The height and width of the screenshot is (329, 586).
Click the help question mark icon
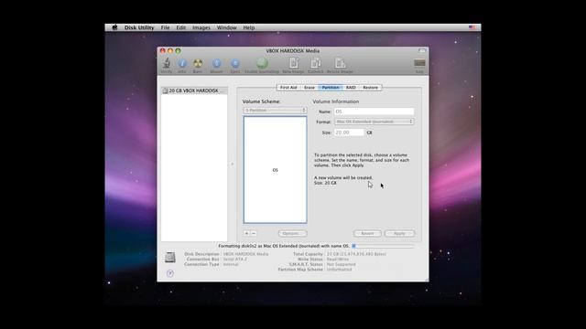point(170,273)
